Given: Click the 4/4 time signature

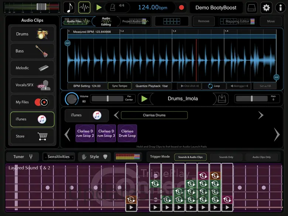Looking at the screenshot, I should tap(121, 5).
